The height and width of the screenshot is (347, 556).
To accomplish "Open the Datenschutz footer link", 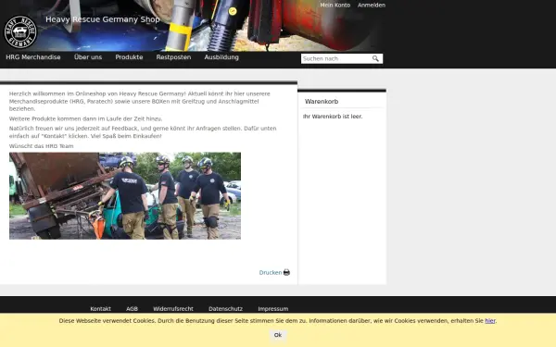I will (225, 309).
